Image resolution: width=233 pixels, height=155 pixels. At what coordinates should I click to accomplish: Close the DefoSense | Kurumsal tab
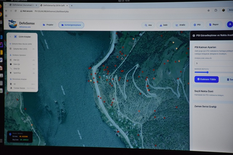(x=36, y=5)
